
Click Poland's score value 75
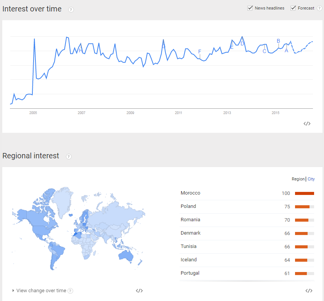point(287,207)
